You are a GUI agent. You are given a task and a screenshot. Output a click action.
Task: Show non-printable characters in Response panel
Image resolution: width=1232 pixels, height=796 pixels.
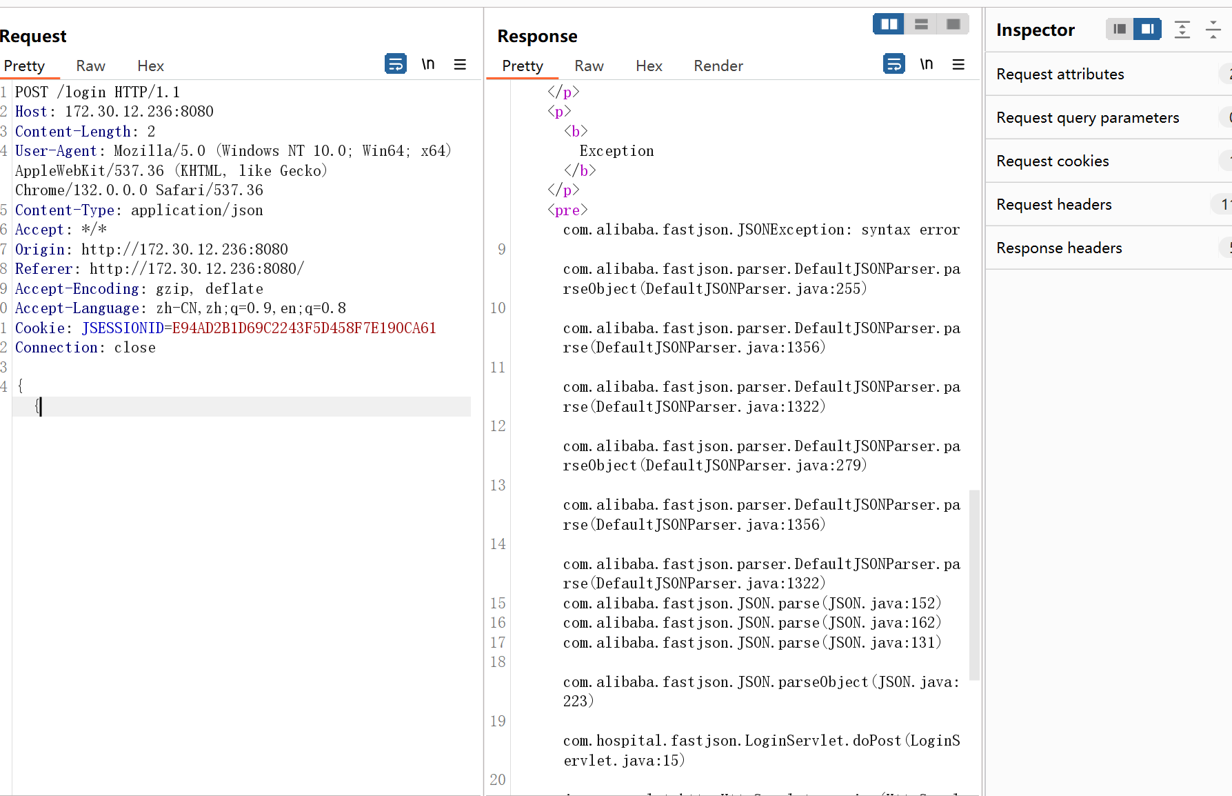(x=927, y=64)
